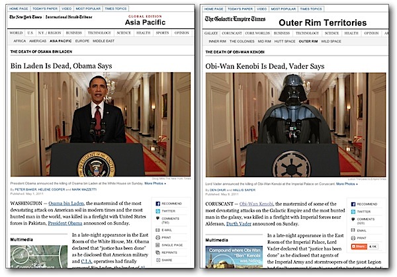Open the Obama podium photo
Image resolution: width=397 pixels, height=277 pixels.
[x=101, y=124]
